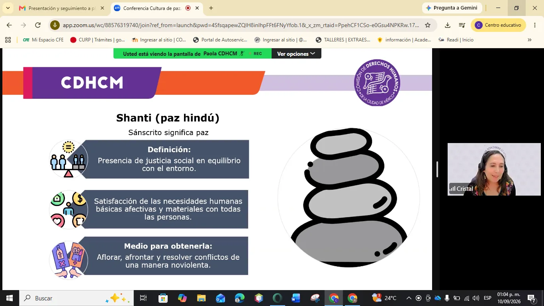Open the Readi Inicio bookmark
The width and height of the screenshot is (544, 306).
pyautogui.click(x=456, y=40)
